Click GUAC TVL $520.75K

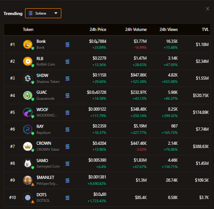coord(201,95)
